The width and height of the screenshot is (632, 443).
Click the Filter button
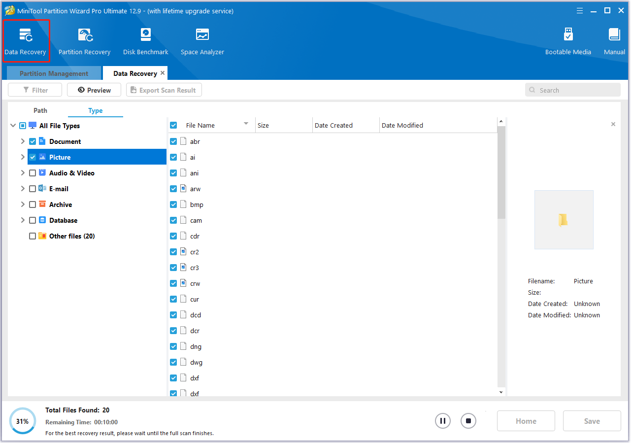pyautogui.click(x=35, y=90)
